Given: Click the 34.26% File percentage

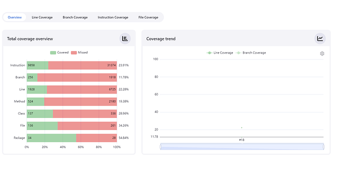Looking at the screenshot, I should [124, 125].
